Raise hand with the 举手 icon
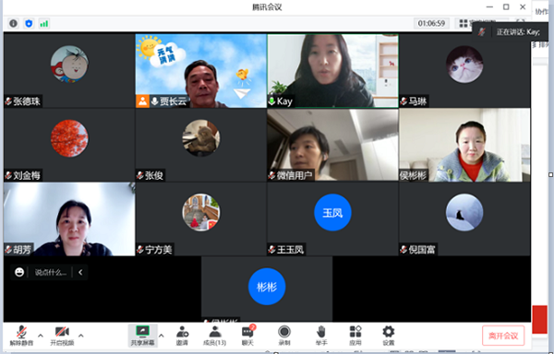The height and width of the screenshot is (354, 554). click(x=320, y=336)
